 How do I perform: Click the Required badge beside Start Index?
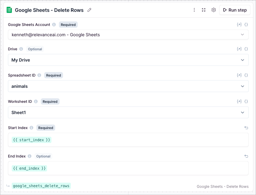pyautogui.click(x=46, y=127)
